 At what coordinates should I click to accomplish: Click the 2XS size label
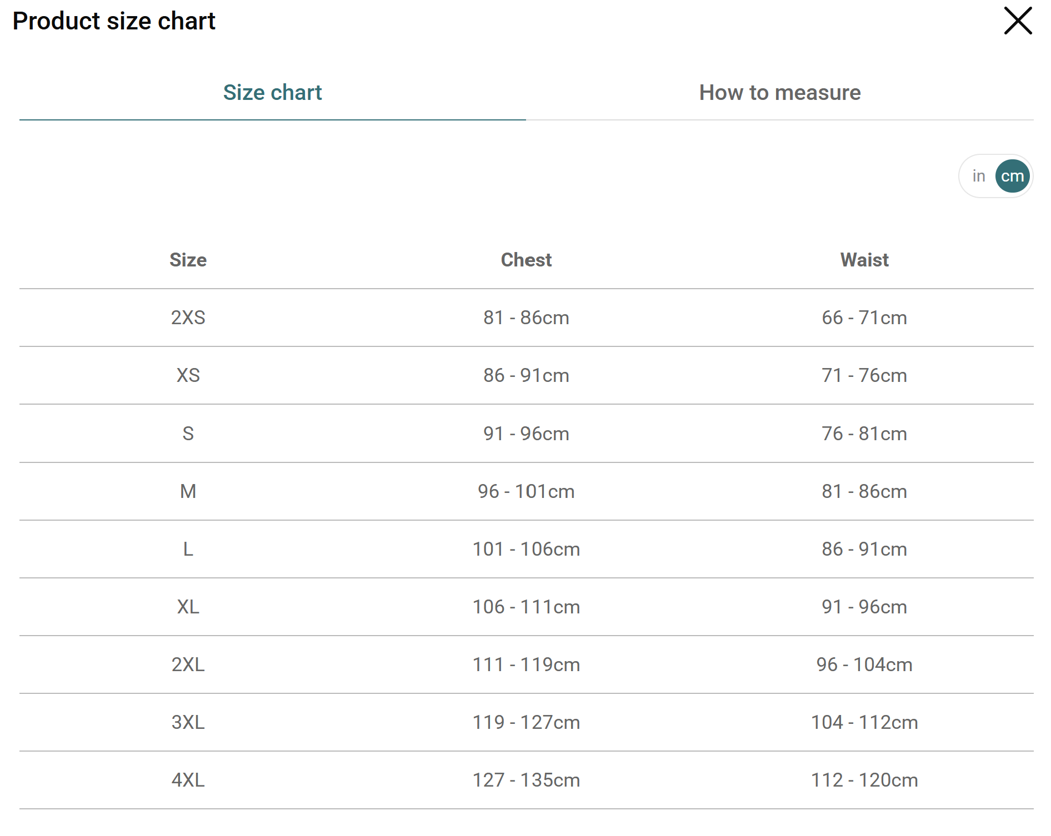[x=188, y=318]
